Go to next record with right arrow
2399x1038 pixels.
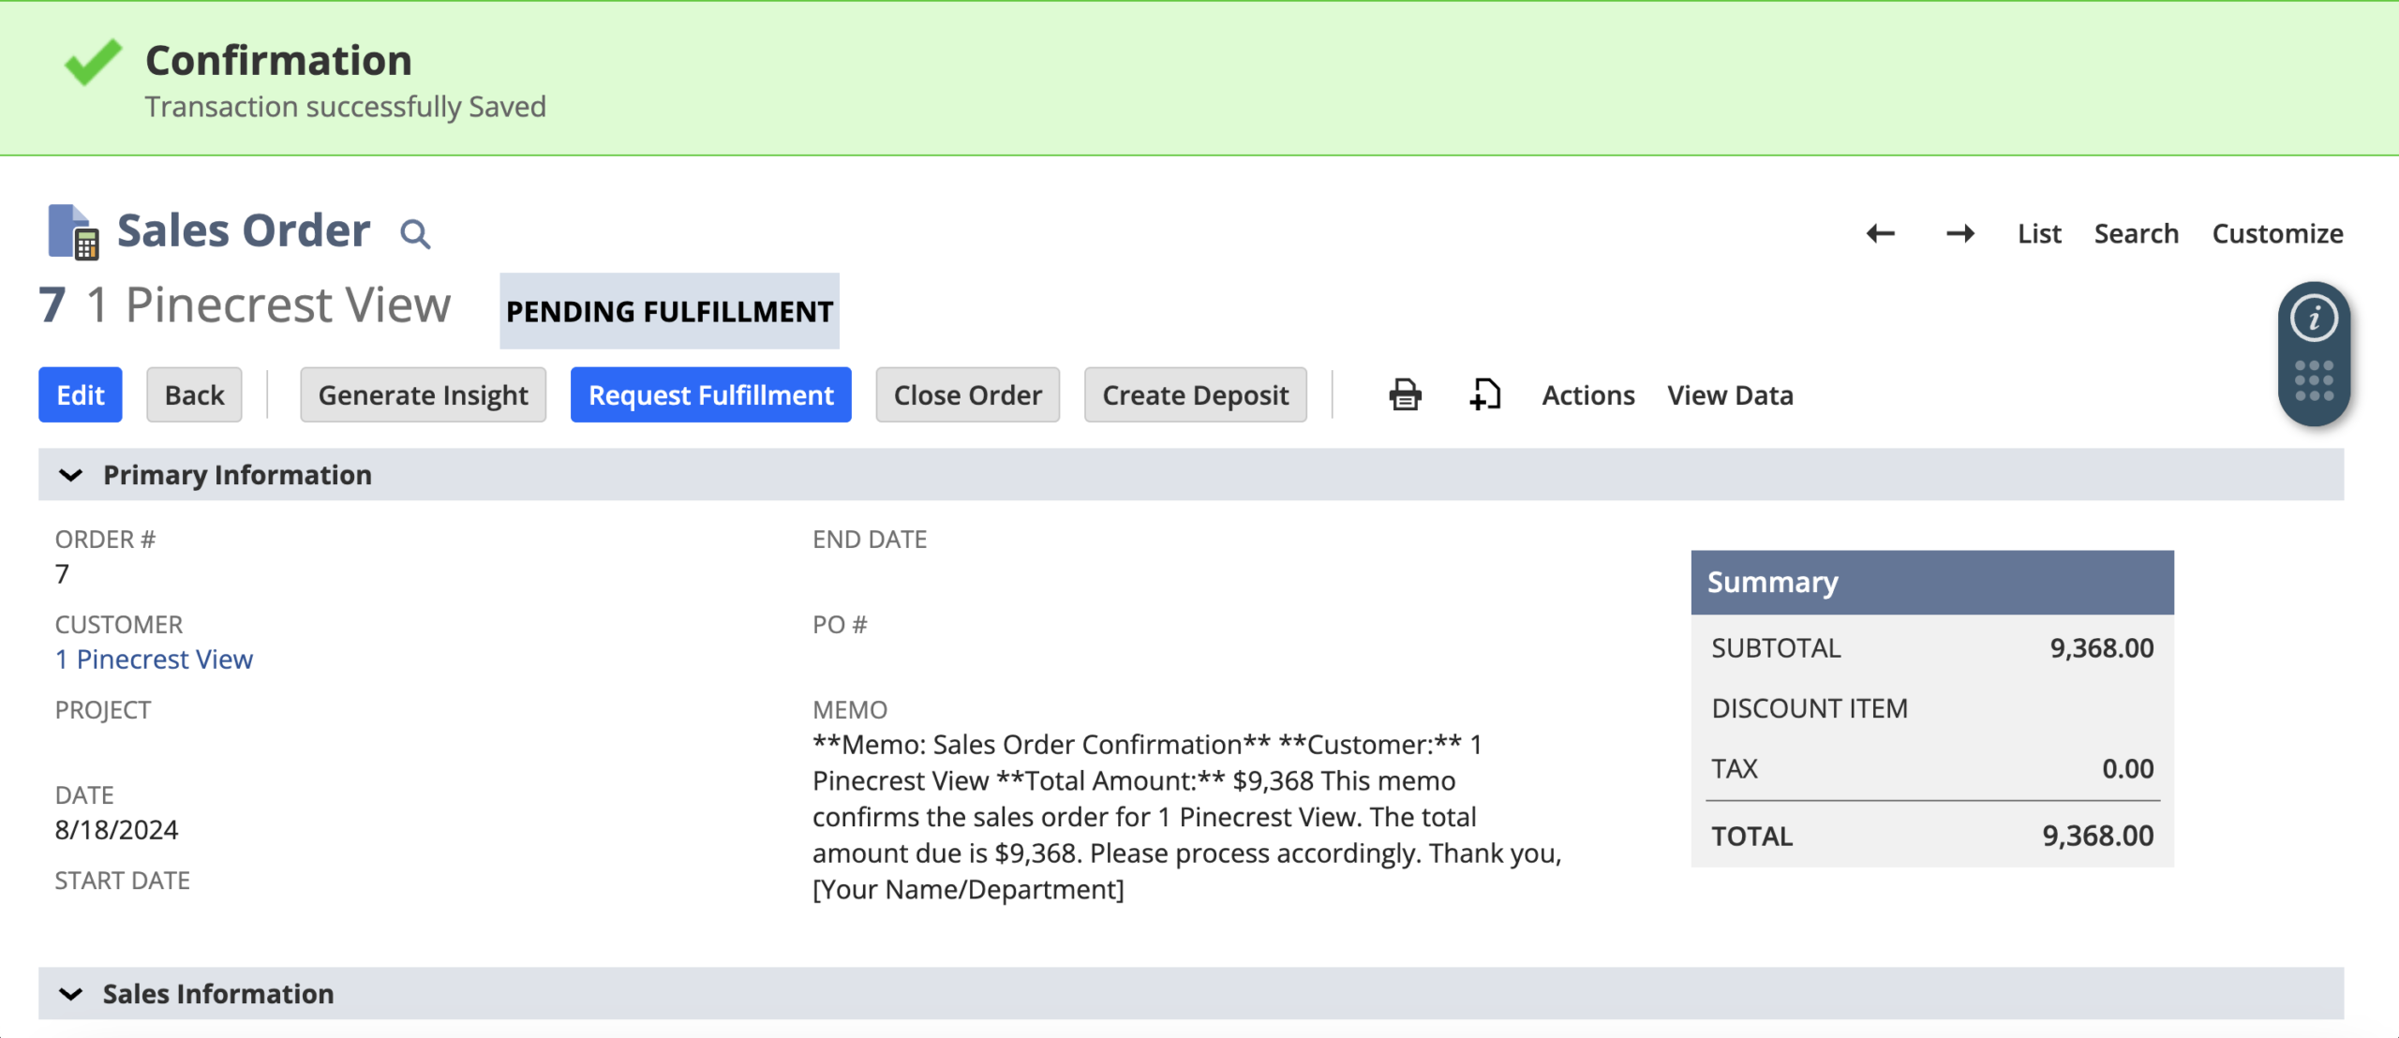tap(1960, 233)
